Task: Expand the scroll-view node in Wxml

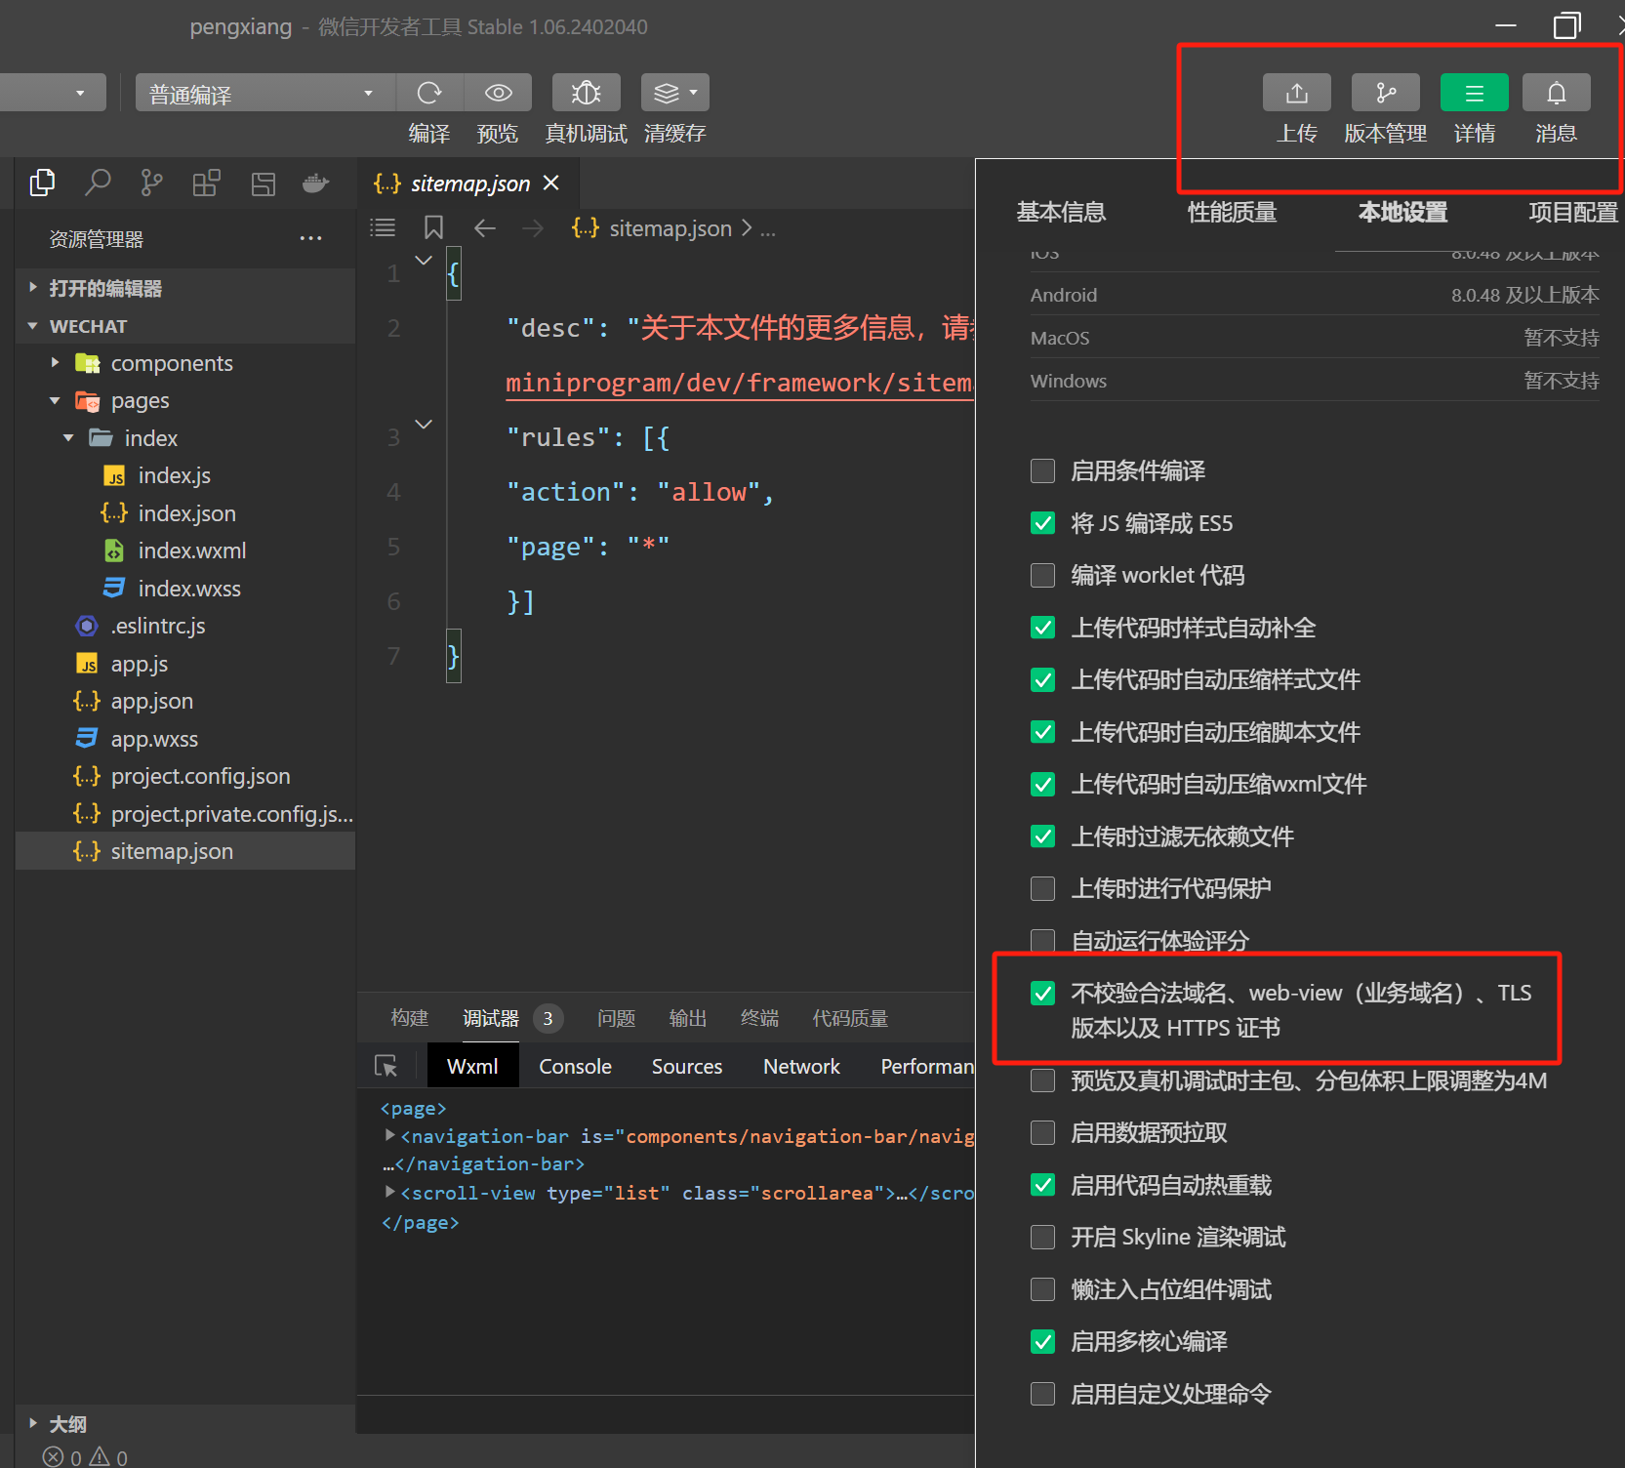Action: (390, 1192)
